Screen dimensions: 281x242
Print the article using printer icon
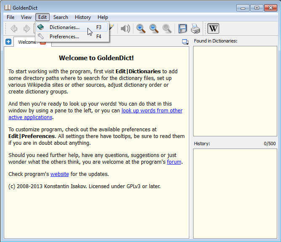coord(195,29)
